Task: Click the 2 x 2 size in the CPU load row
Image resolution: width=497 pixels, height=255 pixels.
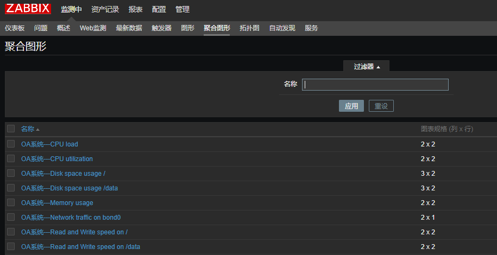Action: [x=428, y=144]
